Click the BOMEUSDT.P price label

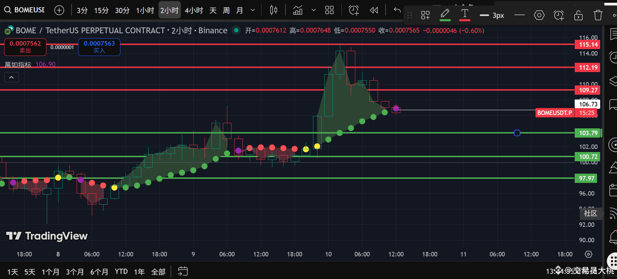[x=555, y=113]
